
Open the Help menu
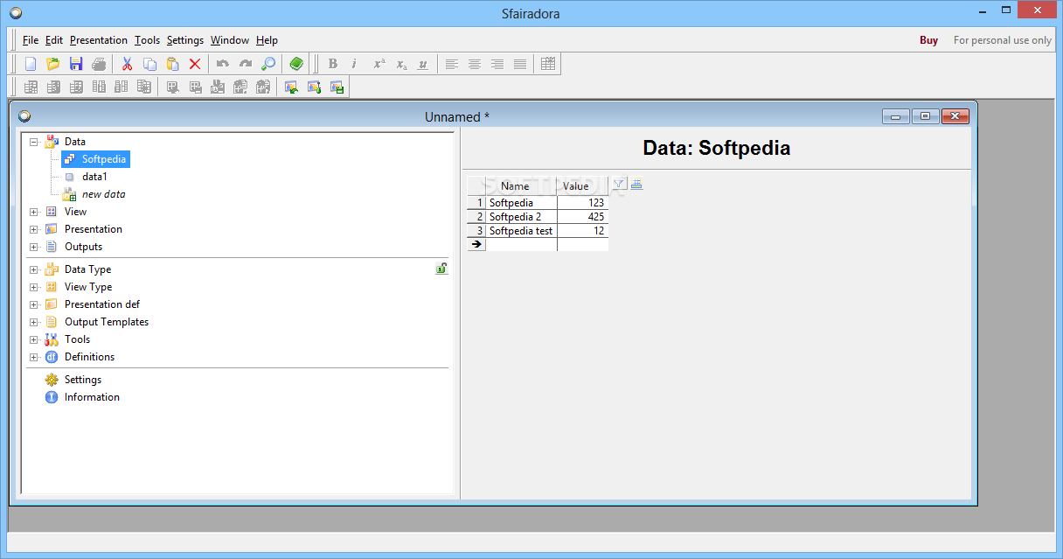point(267,40)
